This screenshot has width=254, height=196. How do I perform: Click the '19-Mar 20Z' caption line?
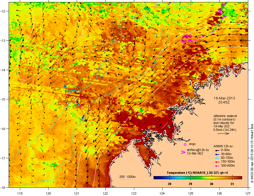coord(221,126)
